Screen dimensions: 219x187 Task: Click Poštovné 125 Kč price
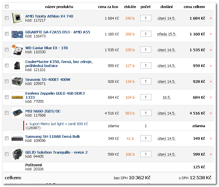pos(199,167)
